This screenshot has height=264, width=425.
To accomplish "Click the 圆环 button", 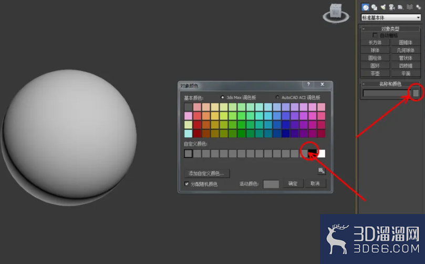I will pyautogui.click(x=375, y=66).
